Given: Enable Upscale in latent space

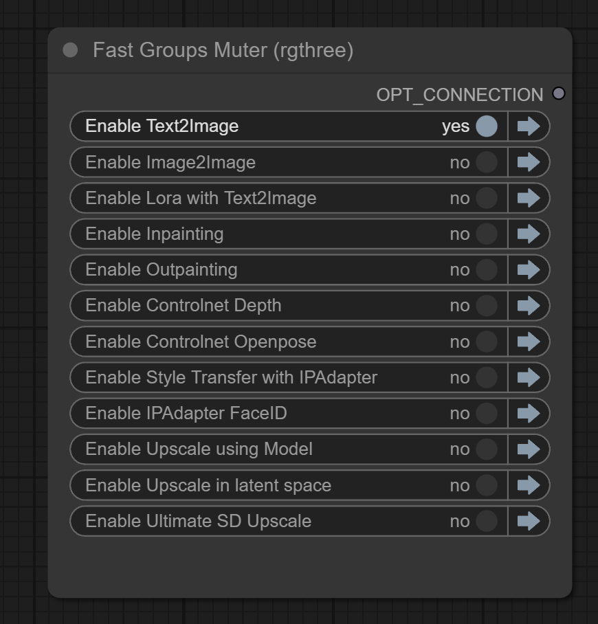Looking at the screenshot, I should point(486,485).
